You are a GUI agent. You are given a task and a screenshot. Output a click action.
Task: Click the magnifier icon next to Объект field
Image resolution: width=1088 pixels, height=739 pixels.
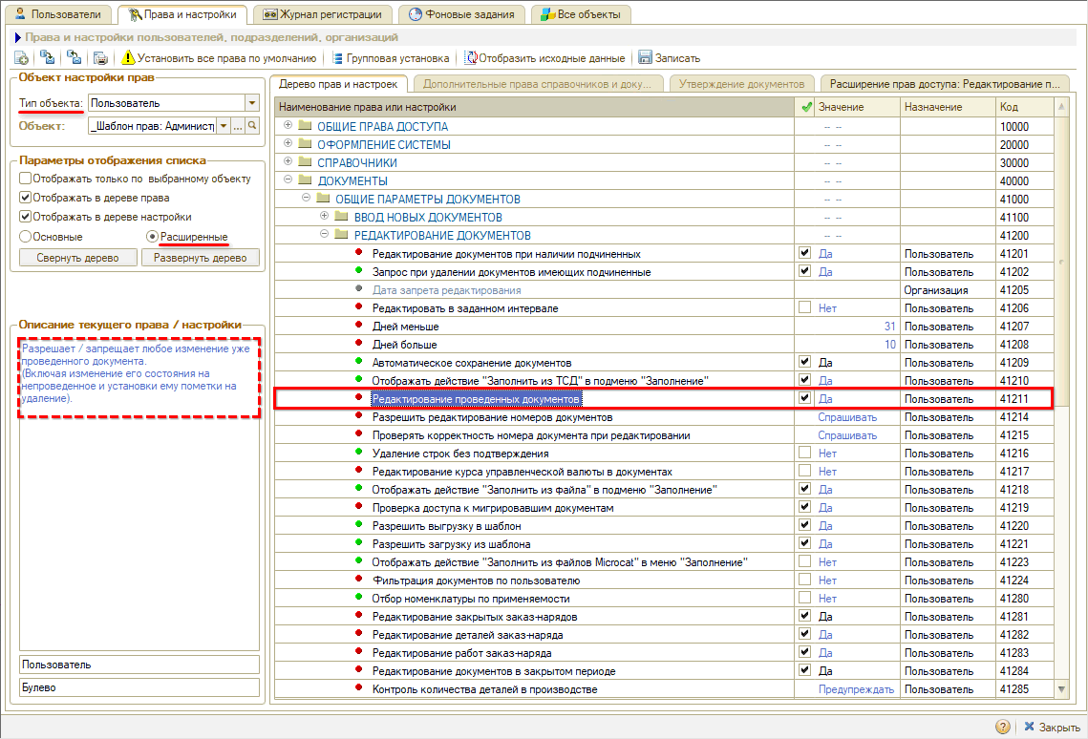253,126
